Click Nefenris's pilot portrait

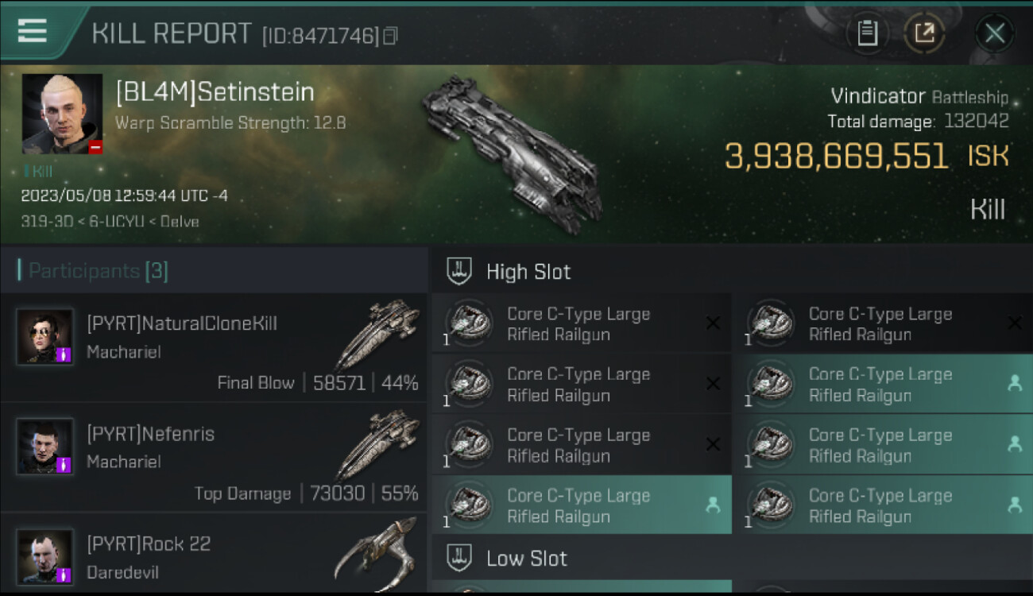44,447
